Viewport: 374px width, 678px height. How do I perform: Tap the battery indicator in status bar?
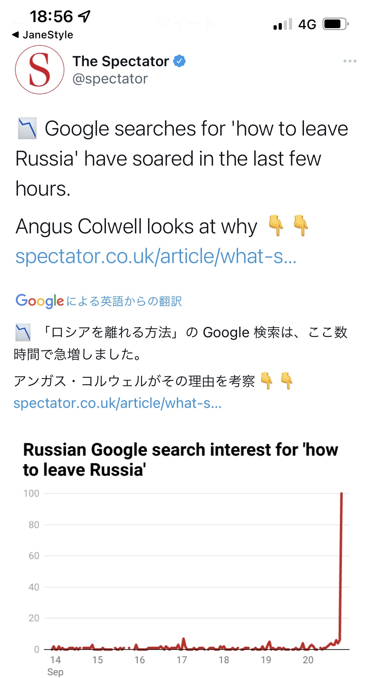[335, 24]
